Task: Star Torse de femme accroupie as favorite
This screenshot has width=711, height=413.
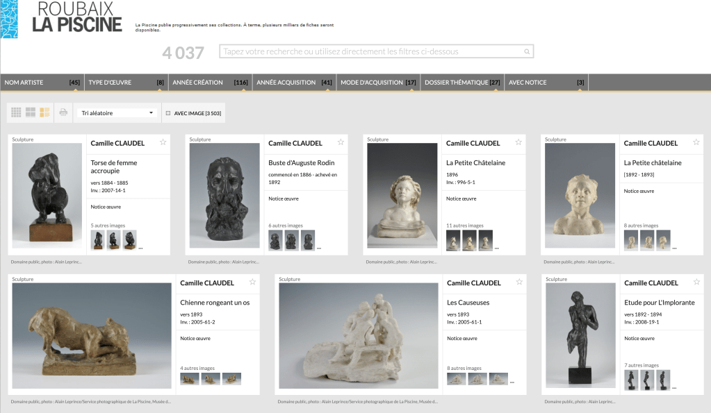Action: click(x=163, y=142)
